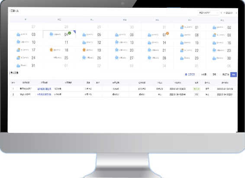The image size is (245, 178).
Task: Click the calendar icon beside 2022-01
Action: pyautogui.click(x=224, y=13)
